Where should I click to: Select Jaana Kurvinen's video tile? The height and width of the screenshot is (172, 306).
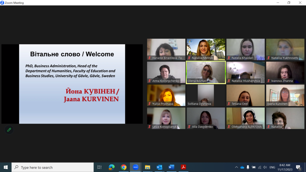coord(285,95)
